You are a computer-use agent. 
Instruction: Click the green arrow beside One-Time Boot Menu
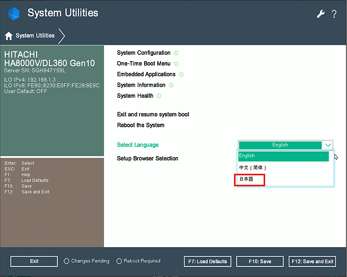176,64
